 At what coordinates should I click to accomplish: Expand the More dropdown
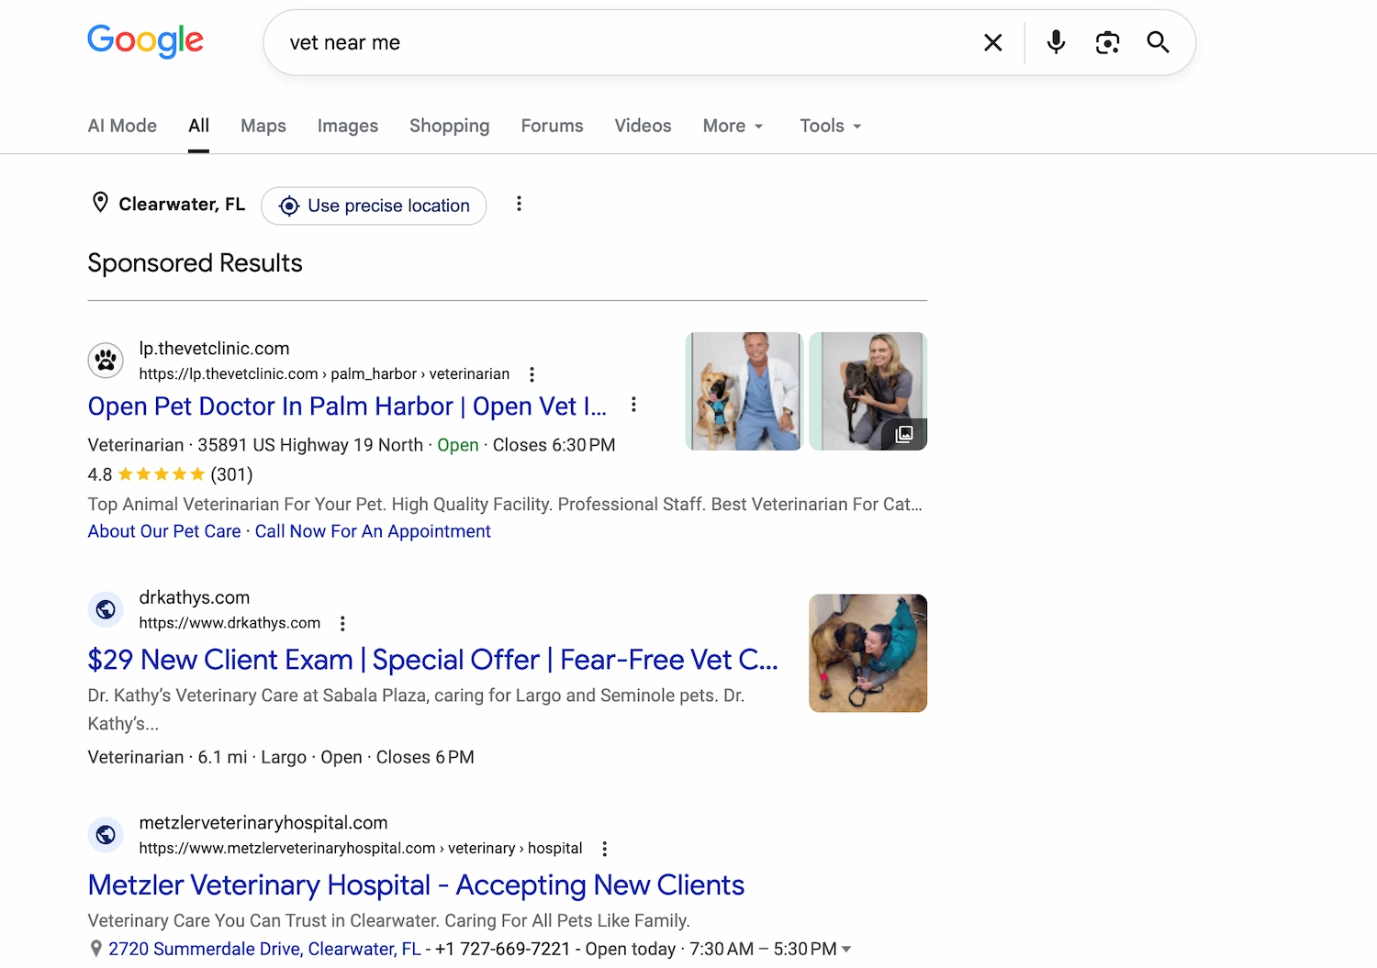tap(733, 126)
